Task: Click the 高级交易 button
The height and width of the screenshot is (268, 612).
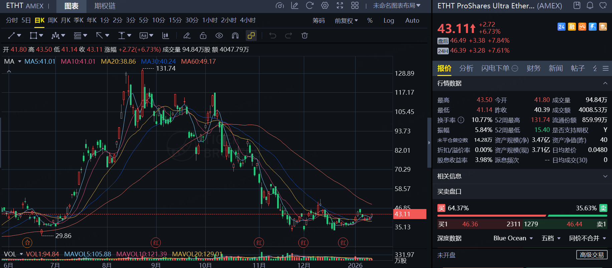Action: 592,255
